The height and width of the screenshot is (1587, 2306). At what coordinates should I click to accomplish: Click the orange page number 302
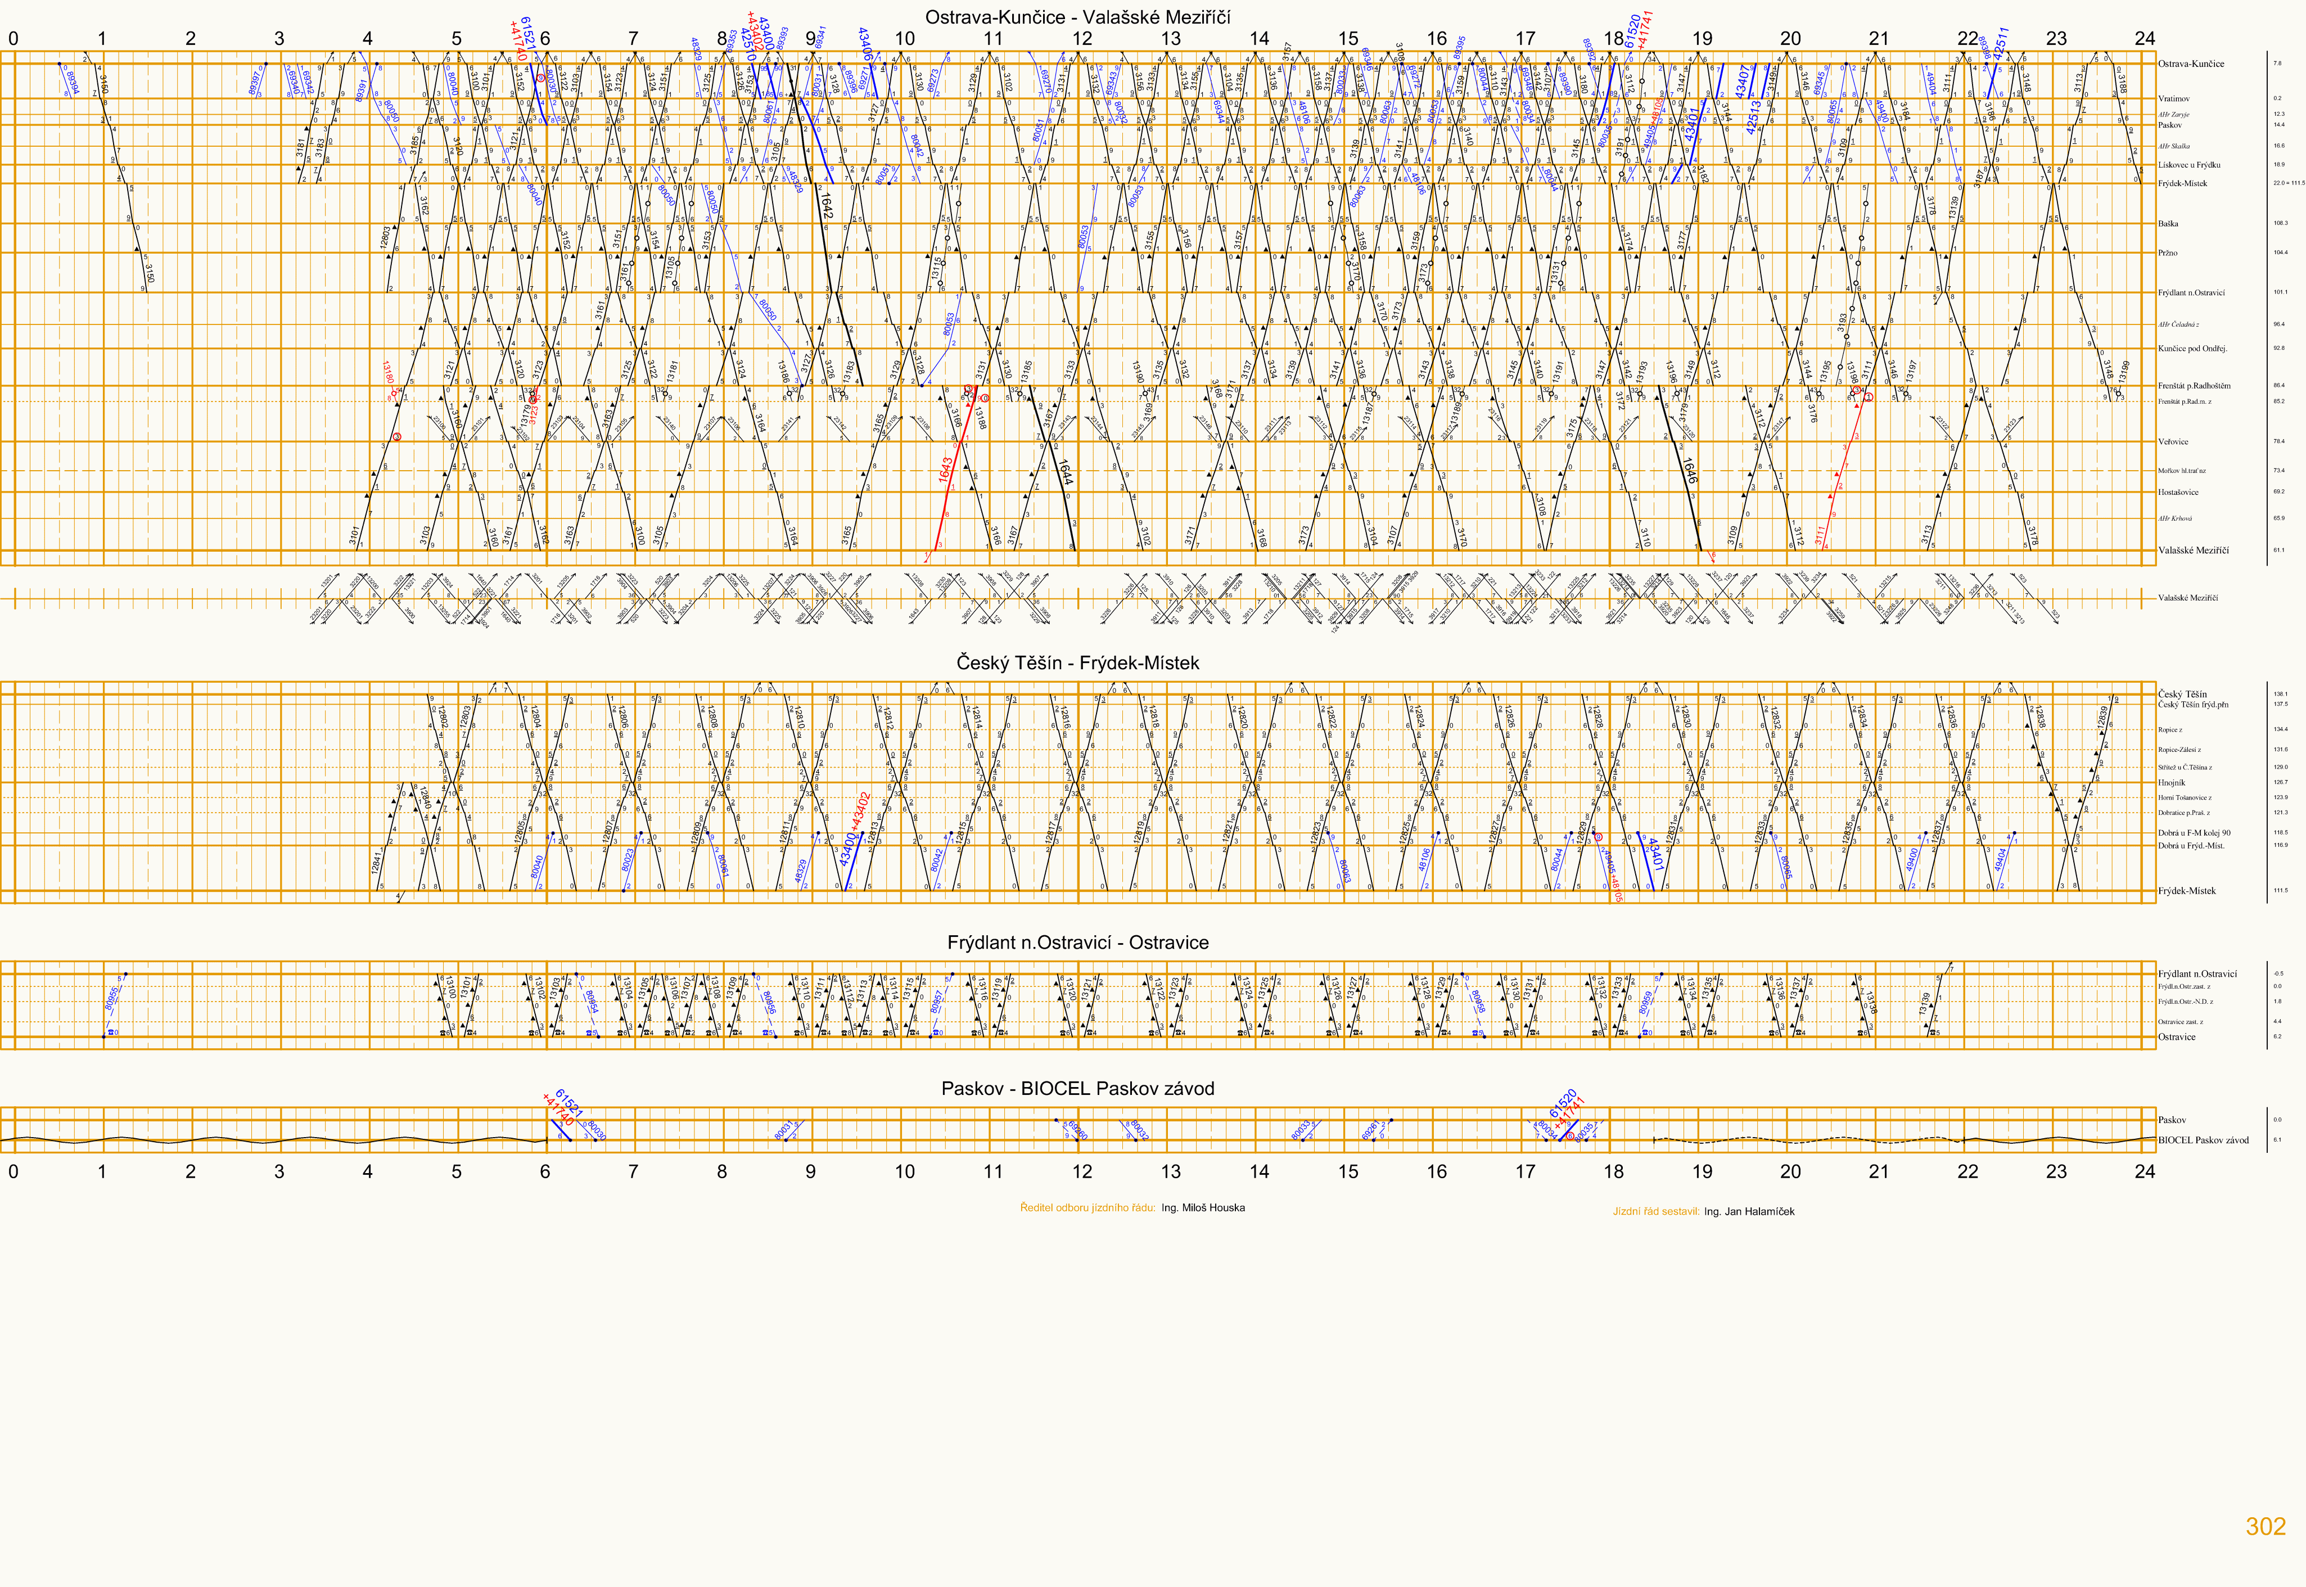(x=2266, y=1526)
